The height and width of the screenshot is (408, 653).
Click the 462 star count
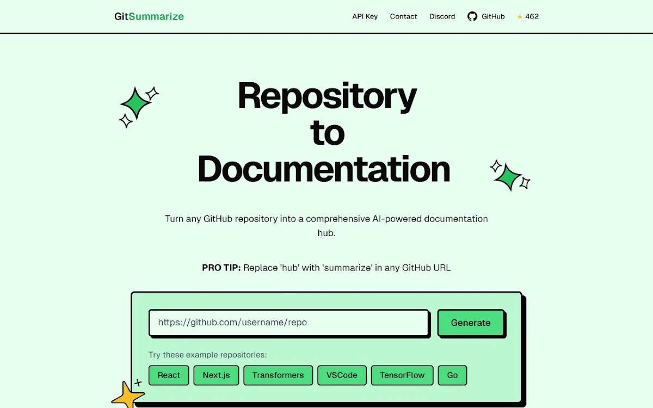[x=532, y=16]
